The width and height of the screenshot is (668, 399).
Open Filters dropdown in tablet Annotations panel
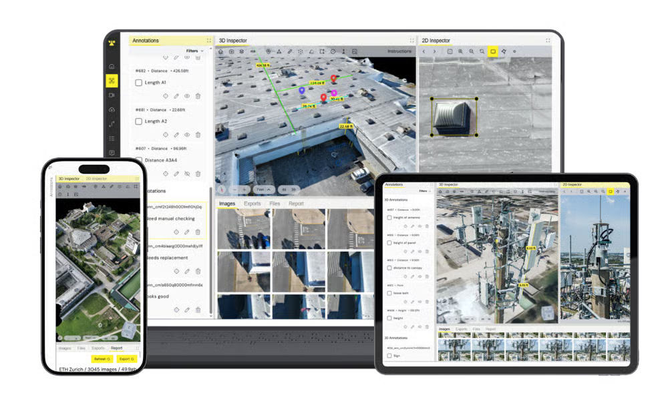(x=424, y=191)
